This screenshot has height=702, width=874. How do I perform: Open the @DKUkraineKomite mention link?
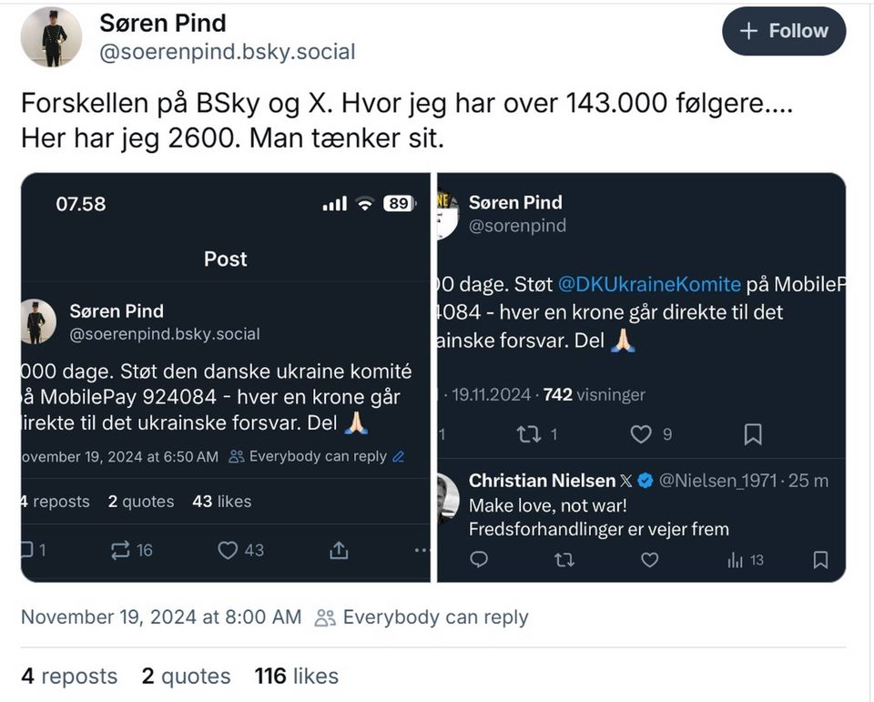tap(649, 284)
